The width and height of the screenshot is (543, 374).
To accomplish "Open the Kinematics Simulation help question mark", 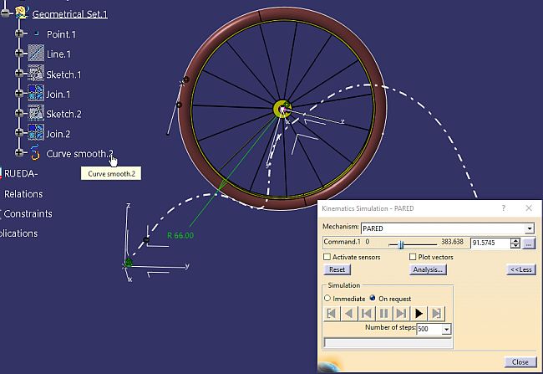I will point(504,208).
